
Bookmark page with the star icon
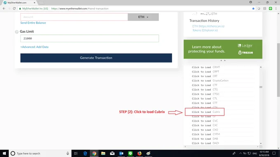click(x=253, y=9)
